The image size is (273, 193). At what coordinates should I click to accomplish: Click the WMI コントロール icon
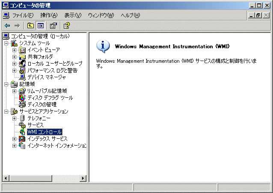[x=22, y=132]
